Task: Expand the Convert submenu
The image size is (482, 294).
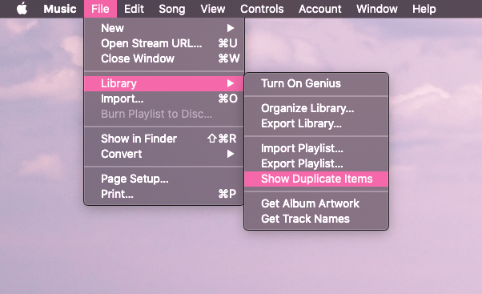Action: [164, 154]
